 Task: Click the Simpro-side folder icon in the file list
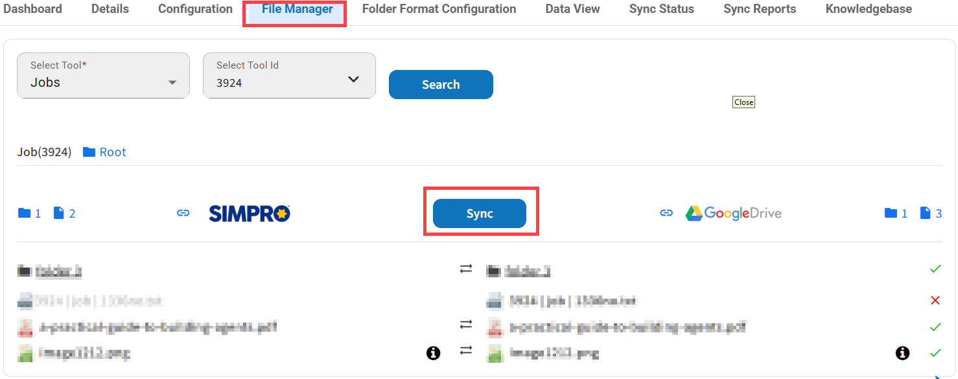25,271
